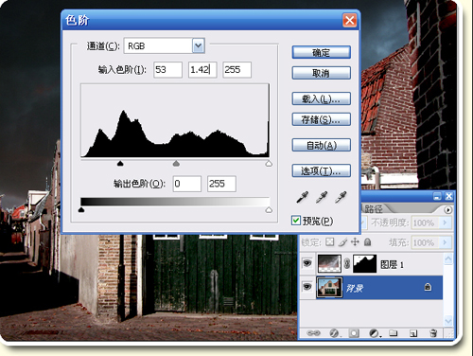Click the output black slider triangle
The image size is (473, 356).
coord(81,209)
